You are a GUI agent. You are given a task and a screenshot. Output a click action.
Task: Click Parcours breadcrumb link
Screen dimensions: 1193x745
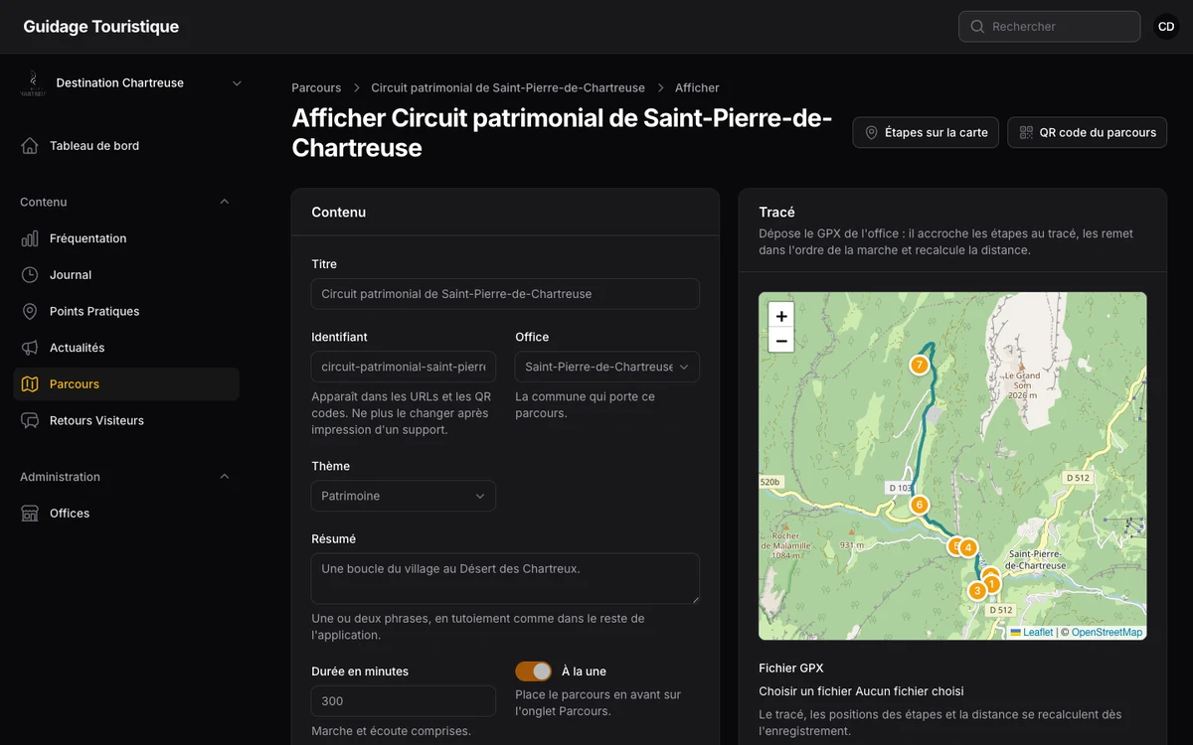pyautogui.click(x=316, y=88)
